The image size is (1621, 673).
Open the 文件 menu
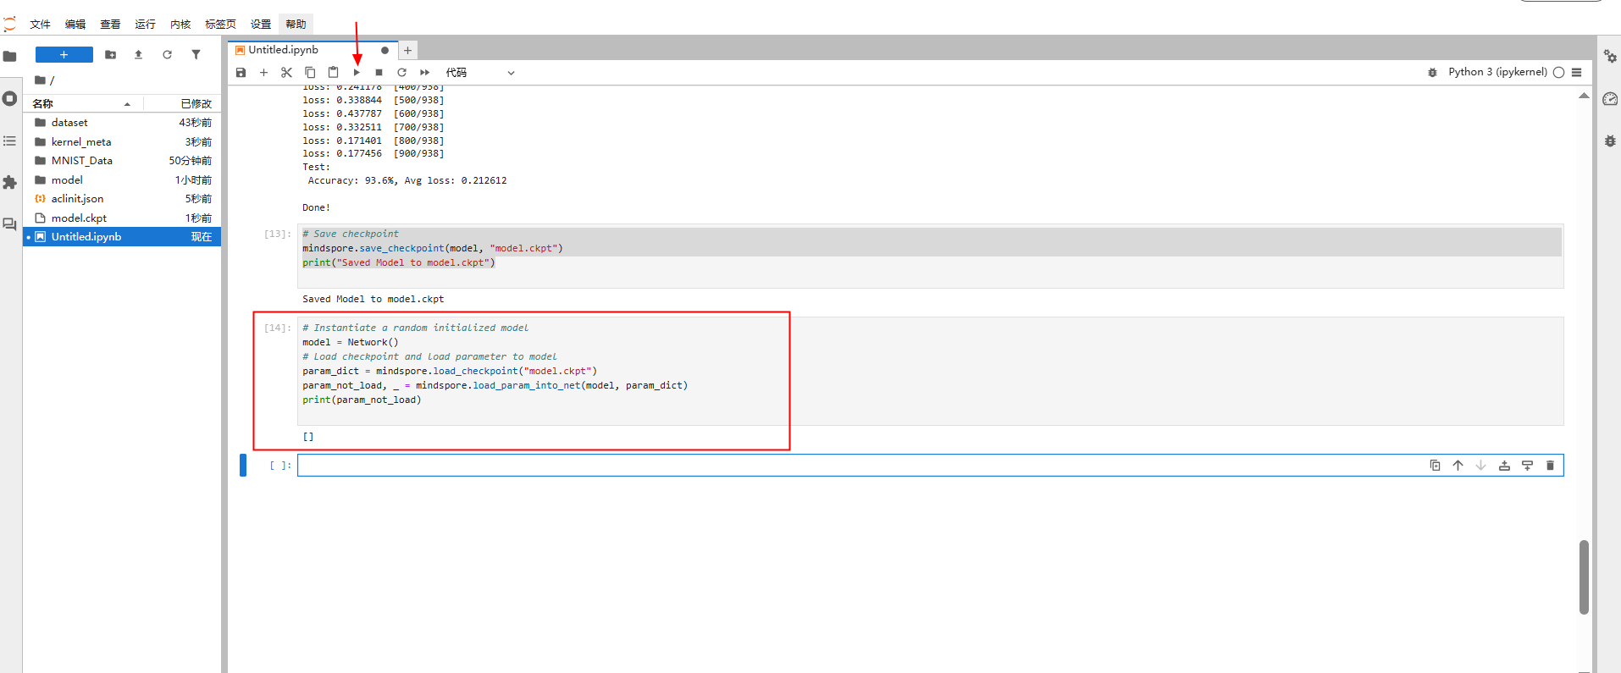click(x=41, y=25)
